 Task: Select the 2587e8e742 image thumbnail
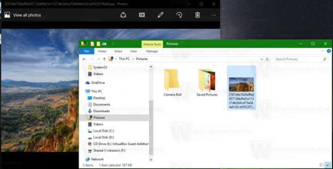pos(242,88)
